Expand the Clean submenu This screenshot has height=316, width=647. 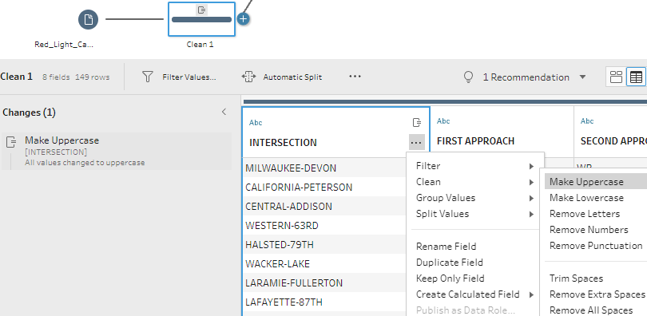475,182
